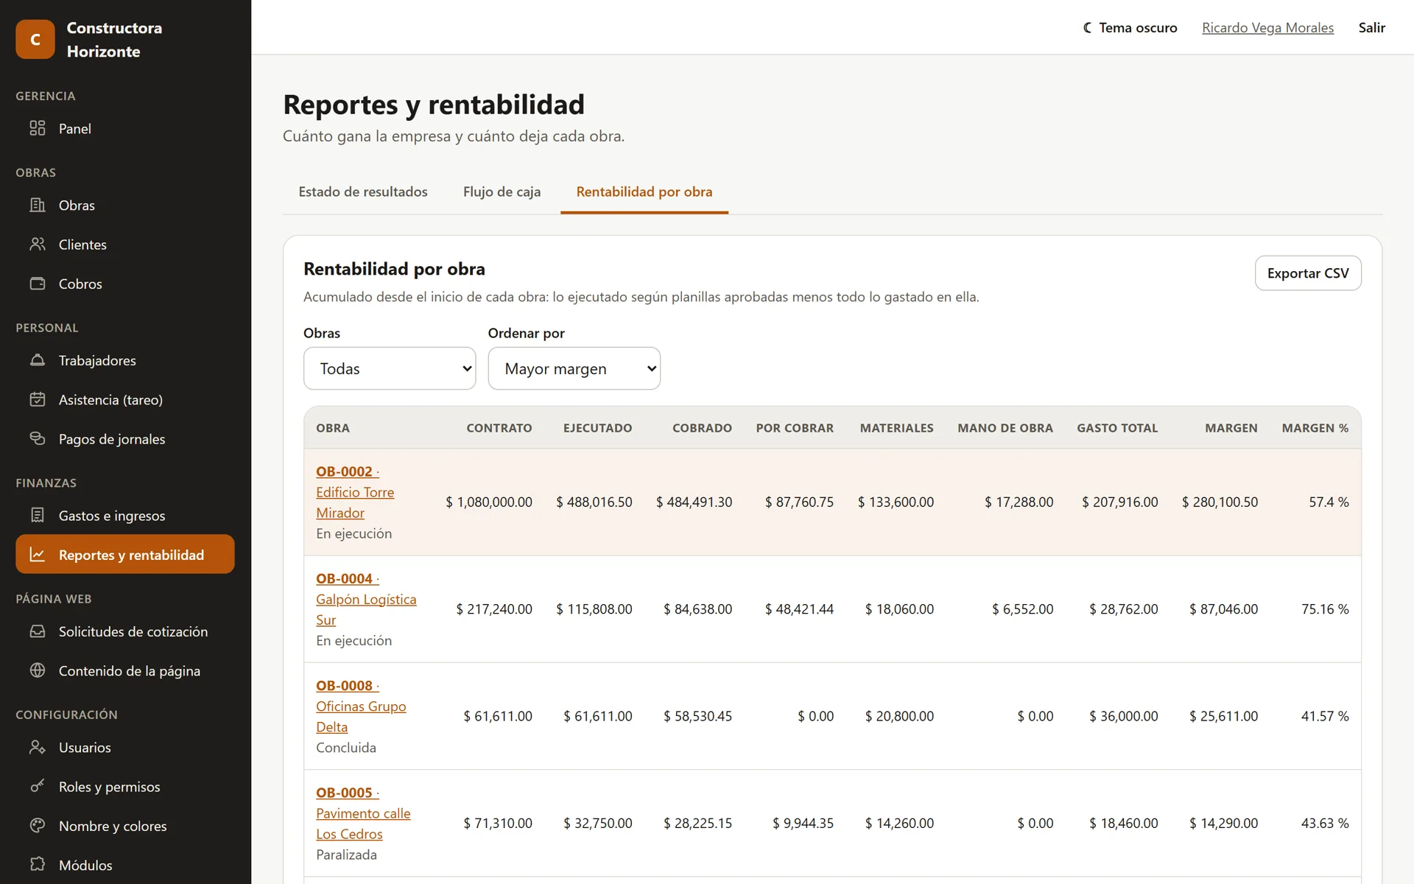Click the Cobros wallet icon
Image resolution: width=1414 pixels, height=884 pixels.
38,284
